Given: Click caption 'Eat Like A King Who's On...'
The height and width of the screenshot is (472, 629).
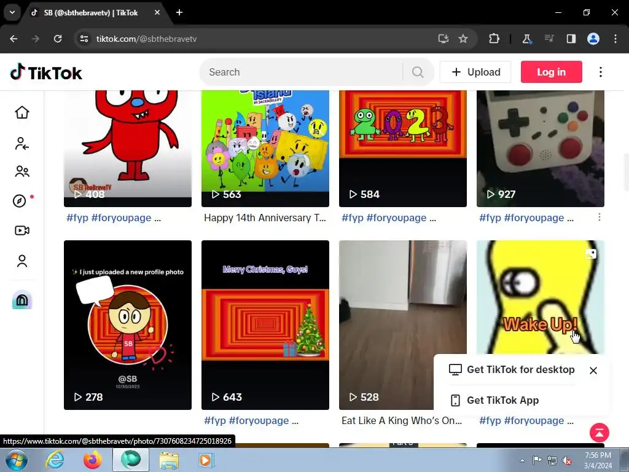Looking at the screenshot, I should [x=402, y=420].
